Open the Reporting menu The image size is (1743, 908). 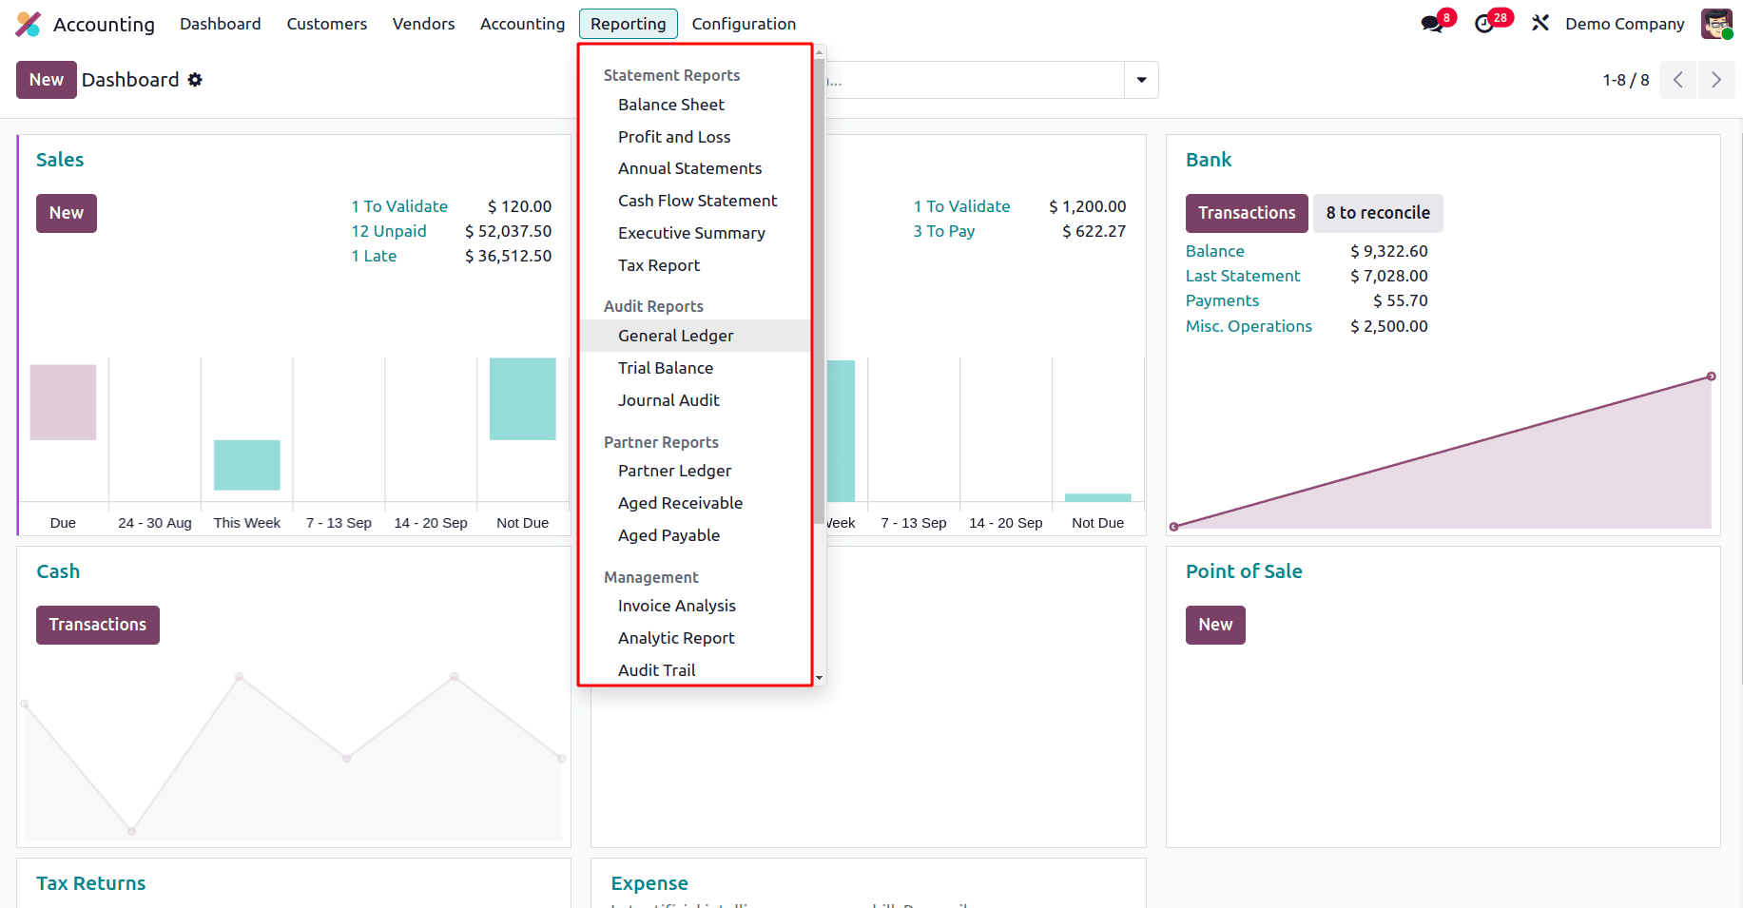point(628,24)
